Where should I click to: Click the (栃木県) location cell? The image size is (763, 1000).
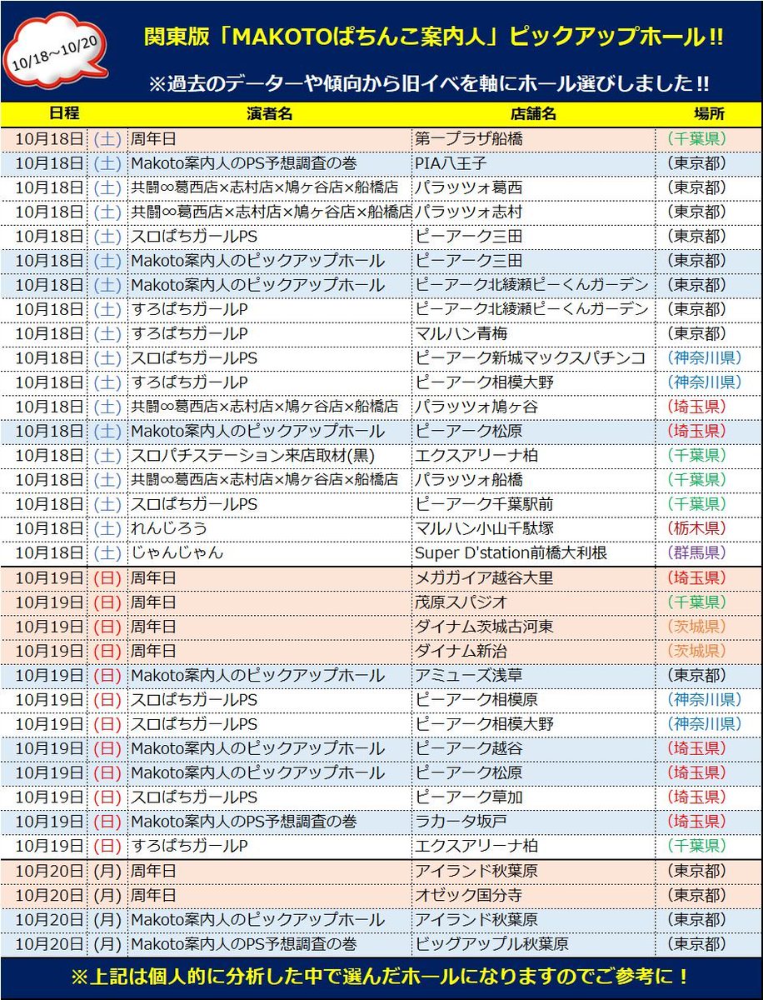coord(708,528)
